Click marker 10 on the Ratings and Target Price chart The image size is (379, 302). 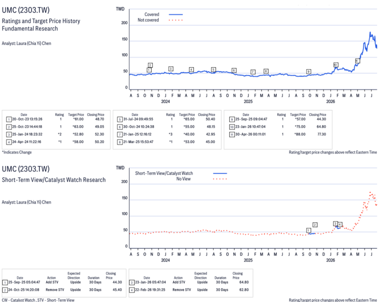335,65
